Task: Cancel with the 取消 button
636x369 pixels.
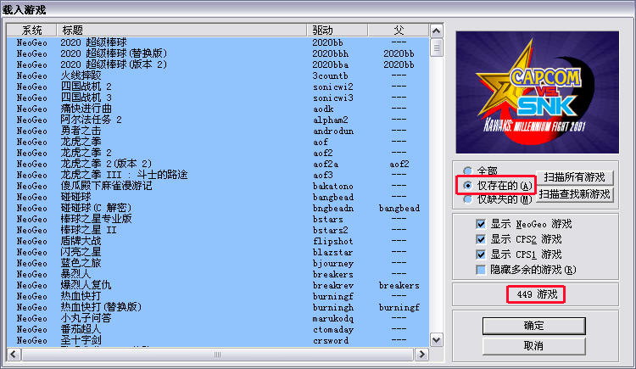Action: [533, 346]
